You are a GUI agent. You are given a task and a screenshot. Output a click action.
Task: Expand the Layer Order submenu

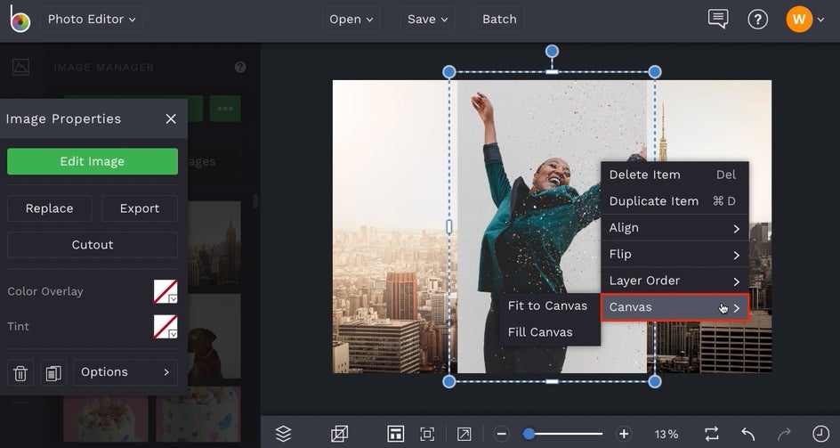(x=674, y=281)
